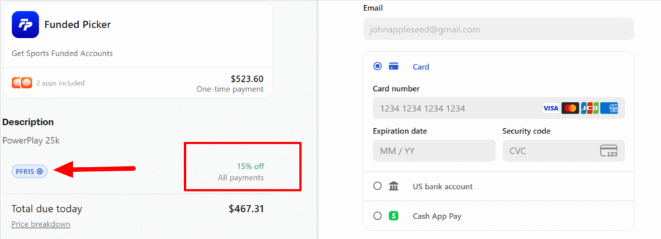Click the $467.31 total amount
This screenshot has width=661, height=239.
tap(246, 209)
